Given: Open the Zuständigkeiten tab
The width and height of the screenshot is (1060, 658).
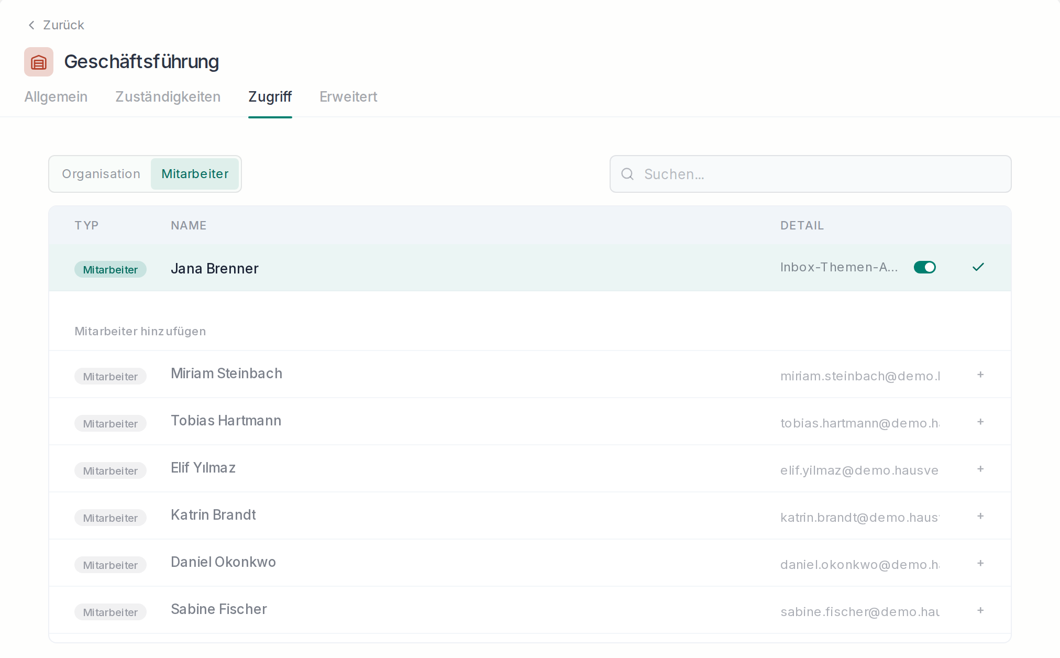Looking at the screenshot, I should [x=168, y=97].
